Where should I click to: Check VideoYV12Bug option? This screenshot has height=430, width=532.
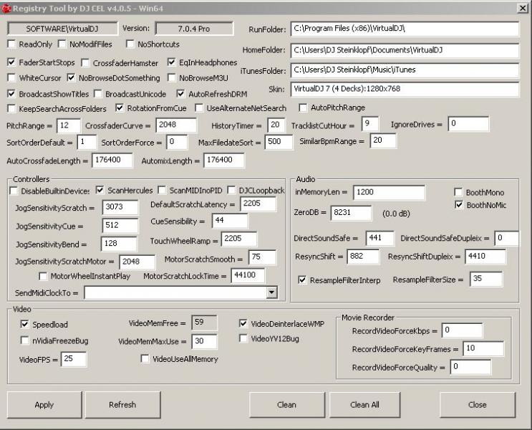(x=243, y=339)
